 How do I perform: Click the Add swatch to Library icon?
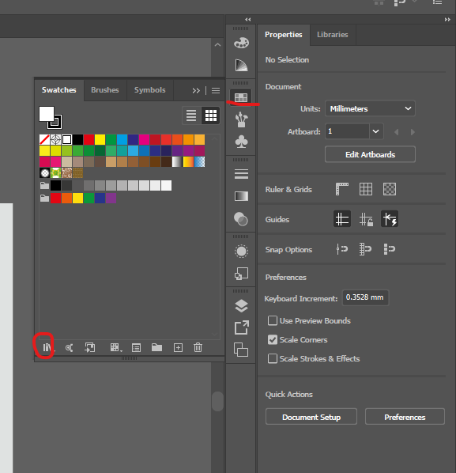pos(69,348)
